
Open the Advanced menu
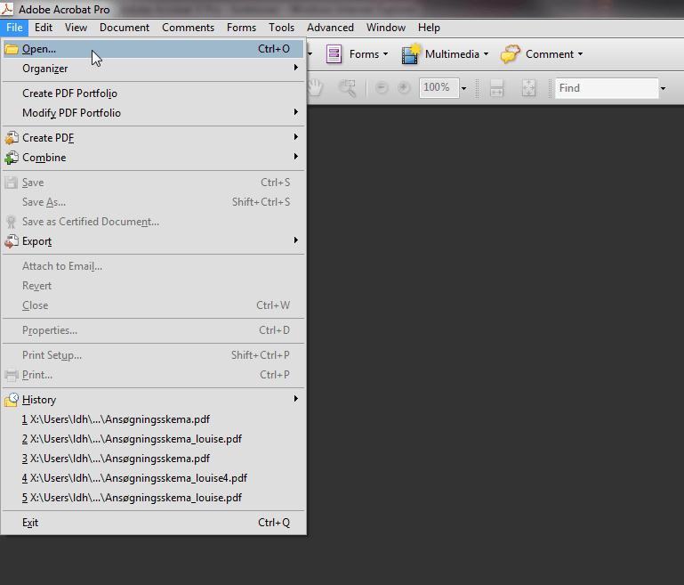[330, 28]
